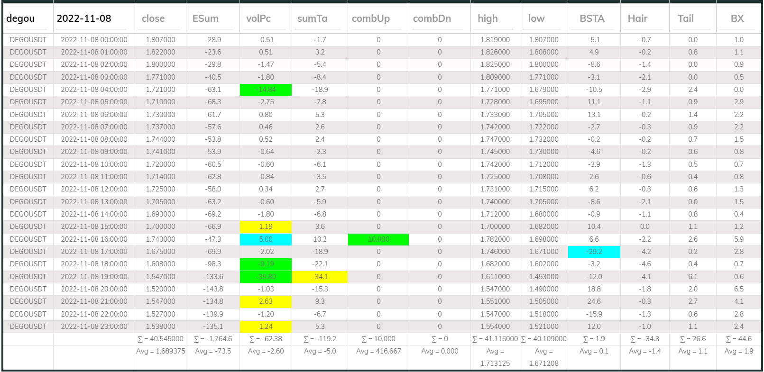Select the cyan BSTA cell showing -29.2
Screen dimensions: 764x372
[594, 252]
